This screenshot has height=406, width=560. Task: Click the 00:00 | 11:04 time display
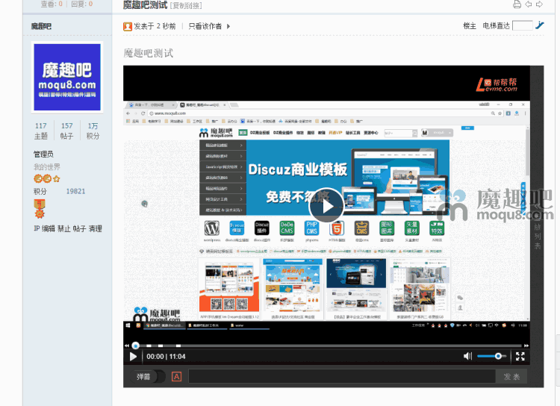tap(166, 356)
